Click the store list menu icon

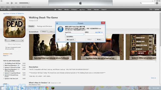pyautogui.click(x=151, y=9)
